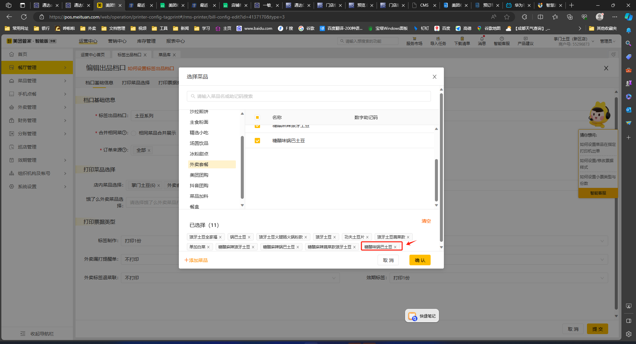
Task: Select 美团团购 category
Action: (199, 175)
